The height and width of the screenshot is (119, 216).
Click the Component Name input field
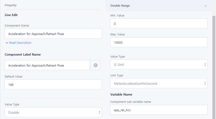(53, 34)
